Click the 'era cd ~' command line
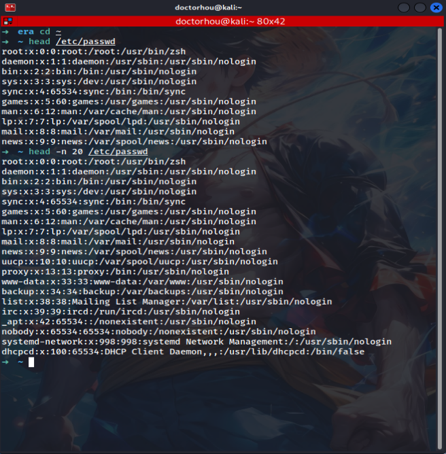446x454 pixels. coord(39,31)
